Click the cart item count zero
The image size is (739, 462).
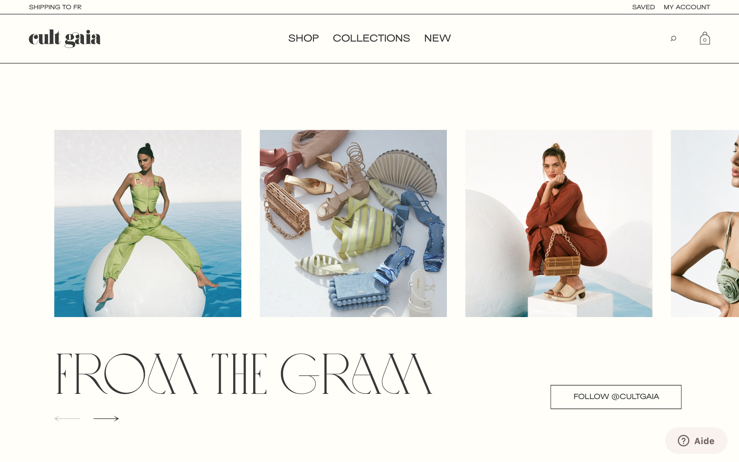705,40
